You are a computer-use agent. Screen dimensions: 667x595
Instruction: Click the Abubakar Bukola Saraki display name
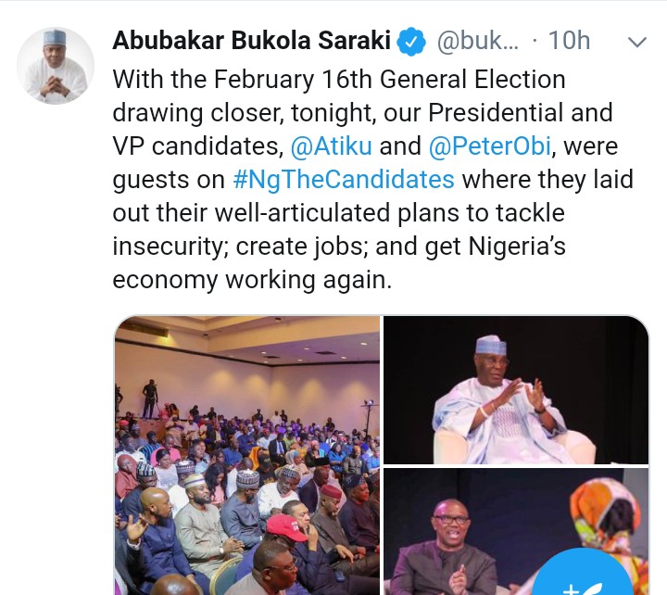click(253, 42)
